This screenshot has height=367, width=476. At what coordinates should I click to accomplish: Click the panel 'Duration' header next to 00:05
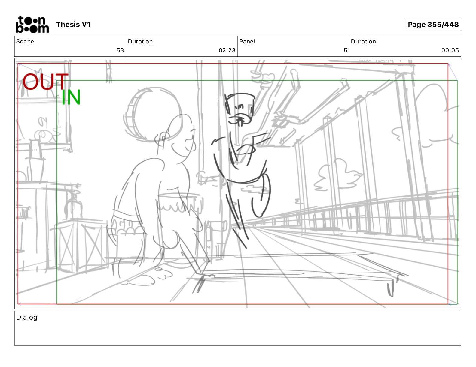pyautogui.click(x=363, y=41)
